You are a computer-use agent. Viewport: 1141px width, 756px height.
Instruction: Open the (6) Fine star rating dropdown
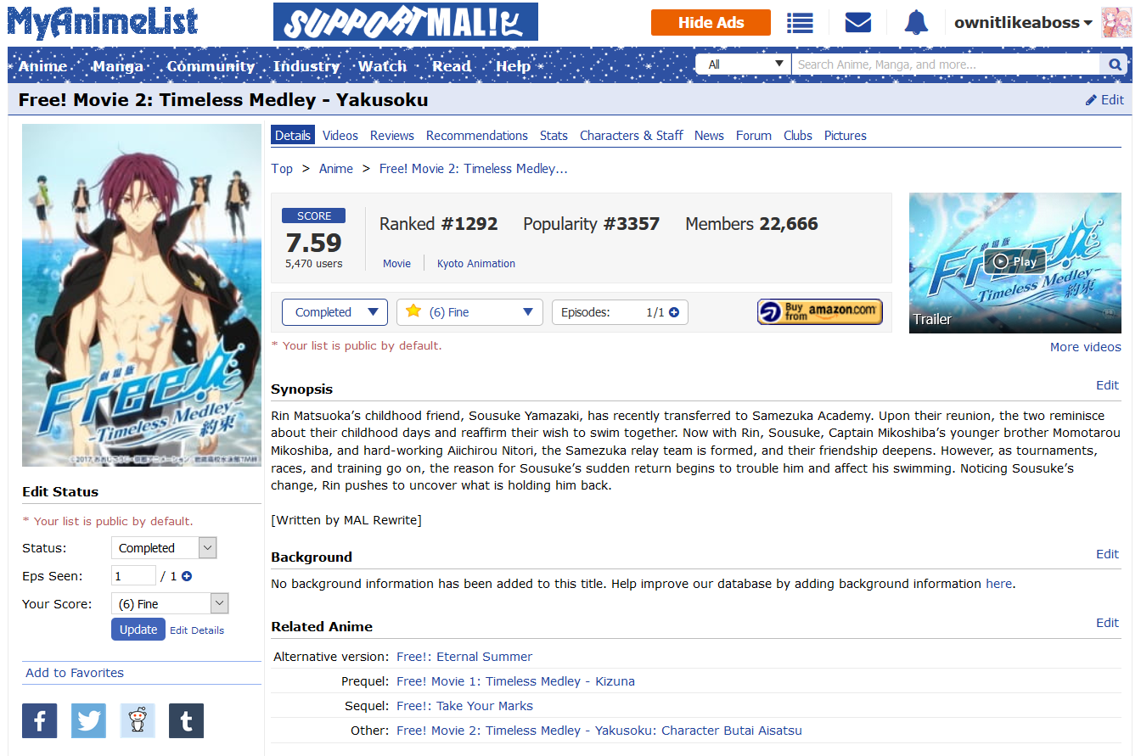click(469, 312)
